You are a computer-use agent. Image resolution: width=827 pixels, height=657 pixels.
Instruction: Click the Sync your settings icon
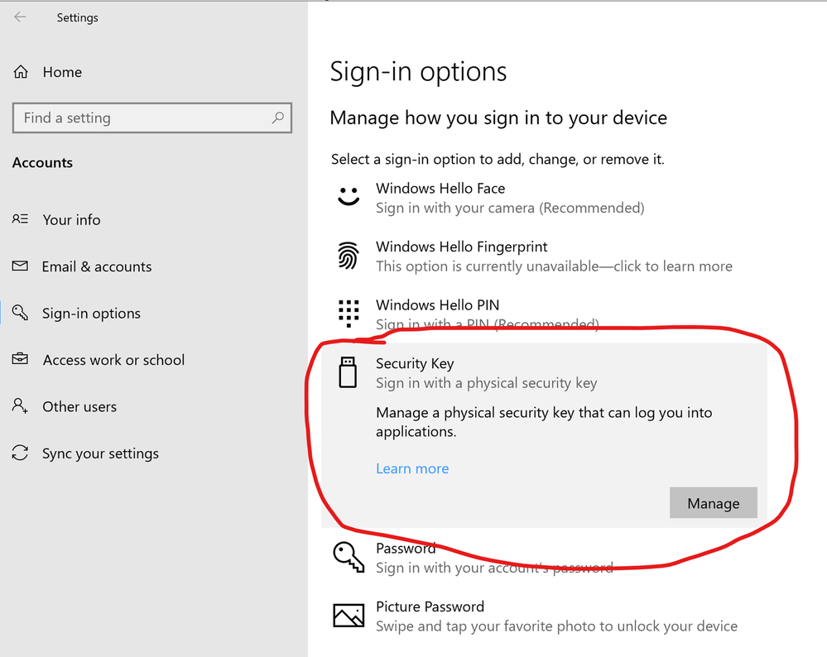click(20, 453)
